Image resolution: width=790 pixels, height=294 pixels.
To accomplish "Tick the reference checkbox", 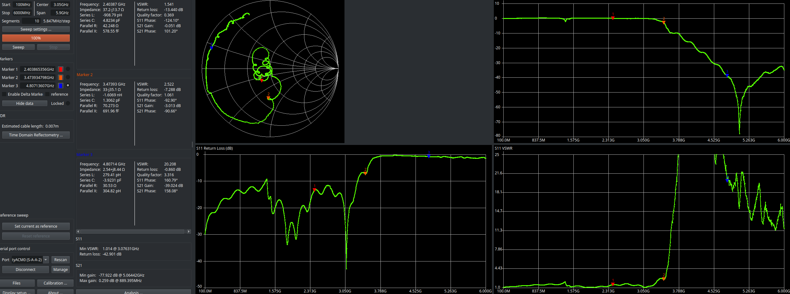I will click(x=47, y=94).
